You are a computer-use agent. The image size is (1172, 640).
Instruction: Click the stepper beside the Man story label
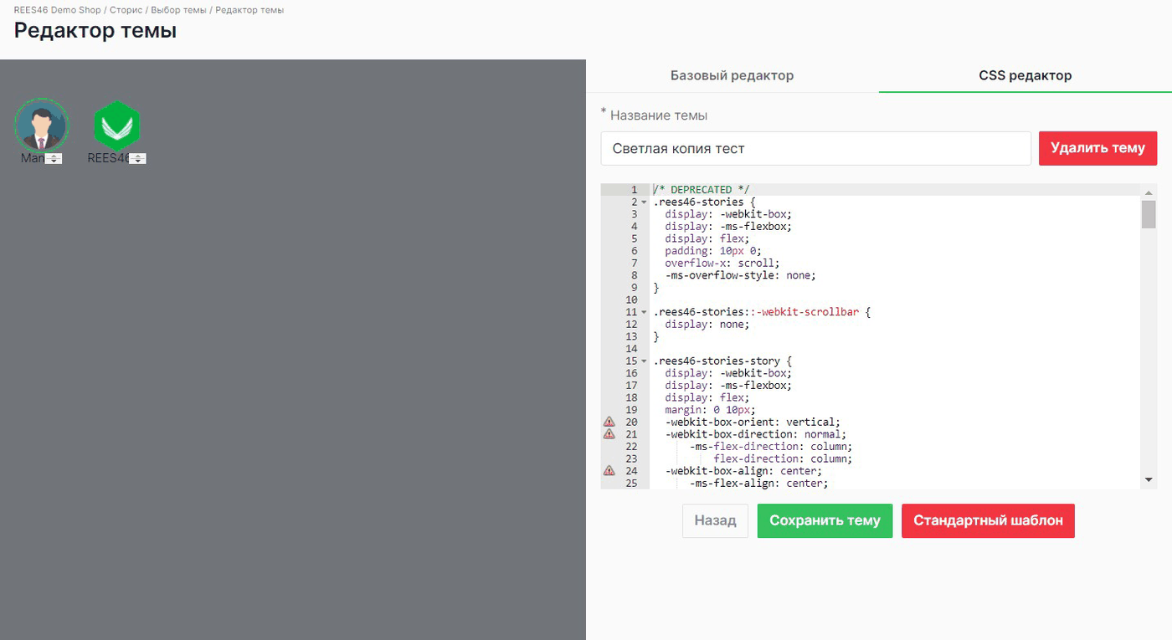click(x=54, y=159)
